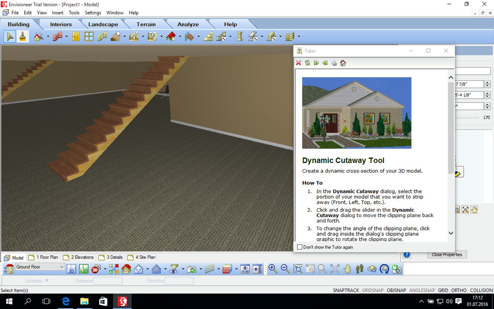
Task: Select the arrow selection tool
Action: [x=10, y=37]
